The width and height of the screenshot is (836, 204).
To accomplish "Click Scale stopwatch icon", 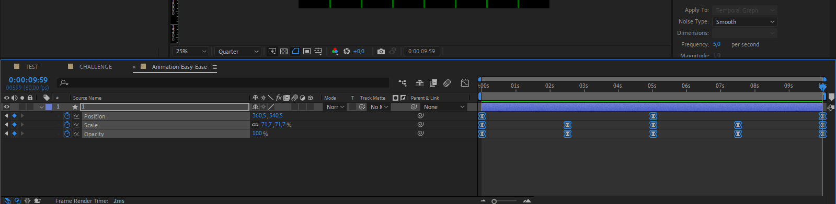I will pyautogui.click(x=67, y=125).
